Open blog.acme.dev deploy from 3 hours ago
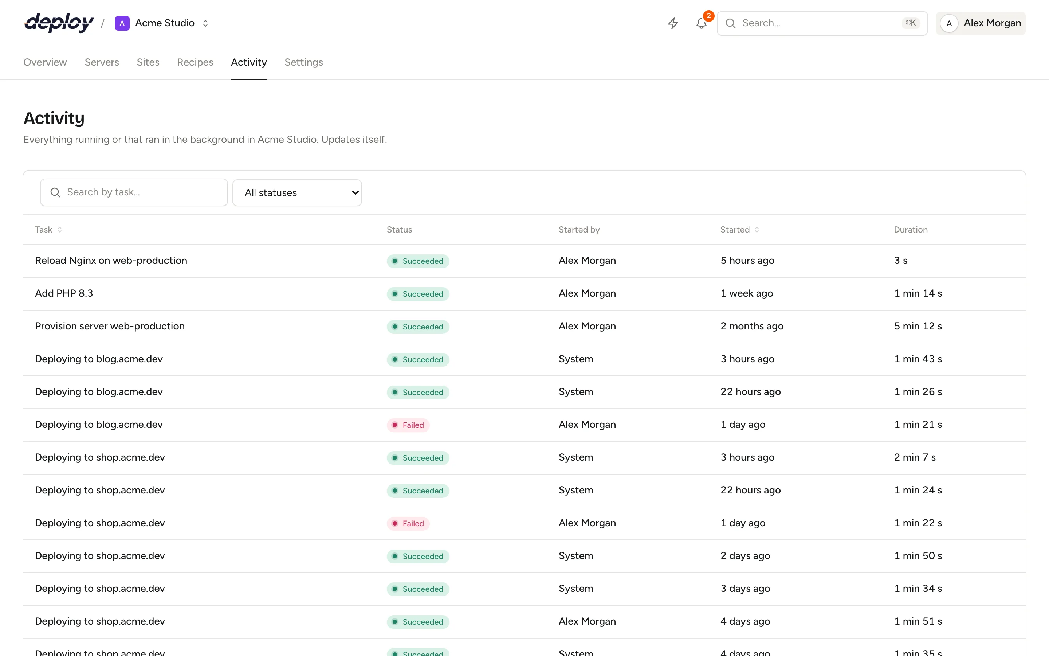 pos(99,359)
